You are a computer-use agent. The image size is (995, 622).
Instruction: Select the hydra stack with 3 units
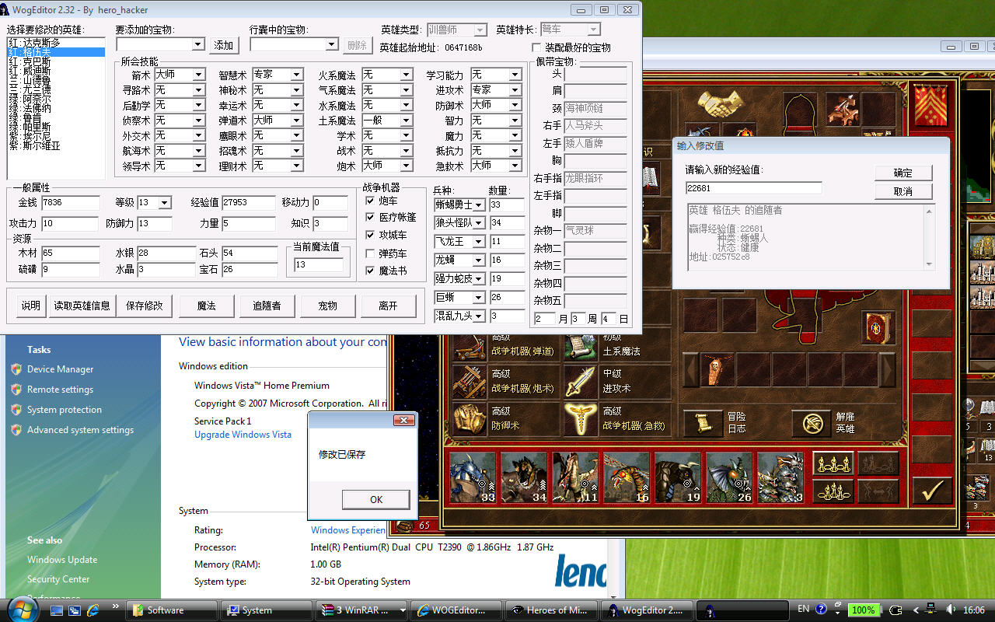coord(780,477)
